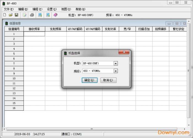193x138 pixels.
Task: Click the 14:27:15 time in status bar
Action: coord(39,134)
